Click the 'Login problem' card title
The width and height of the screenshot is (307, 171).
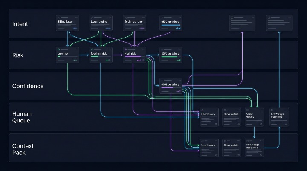pyautogui.click(x=100, y=22)
